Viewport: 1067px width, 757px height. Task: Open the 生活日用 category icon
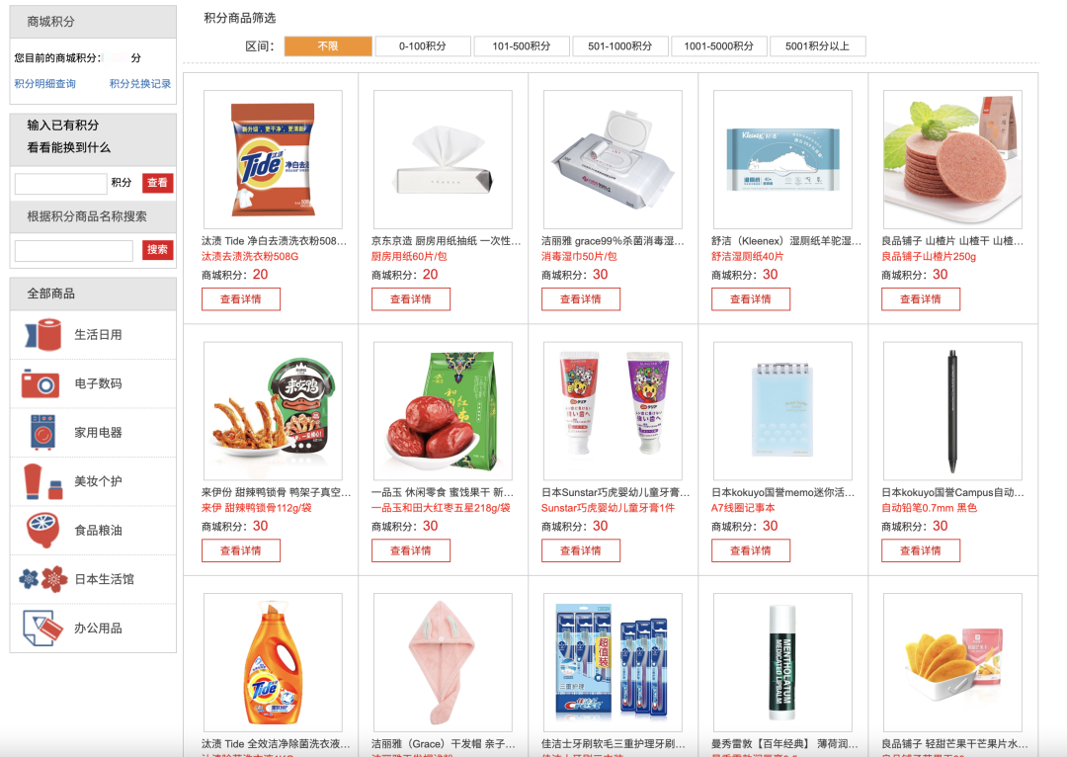point(42,334)
